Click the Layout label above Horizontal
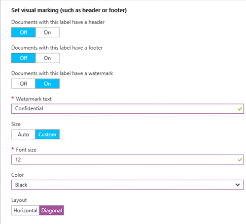Viewport: 246px width, 224px height. [19, 200]
